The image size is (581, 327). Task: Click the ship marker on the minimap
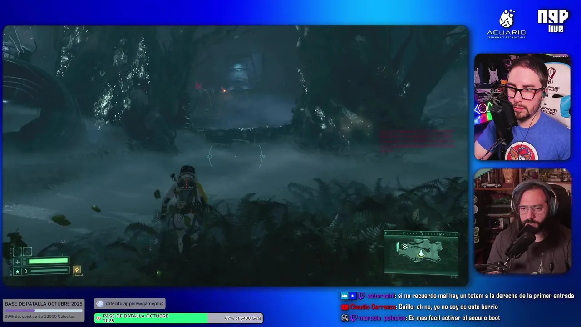[421, 253]
